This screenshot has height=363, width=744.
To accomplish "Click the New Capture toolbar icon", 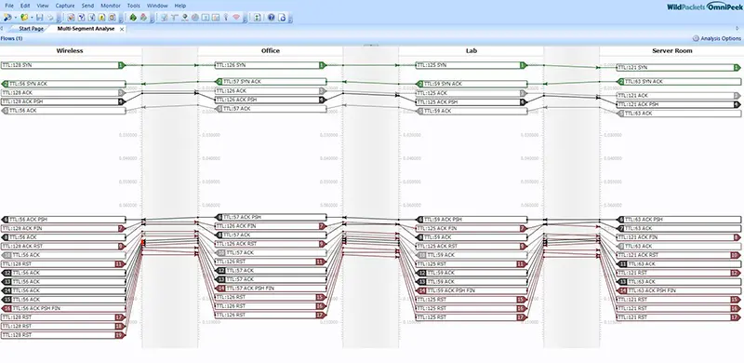I will click(x=7, y=18).
